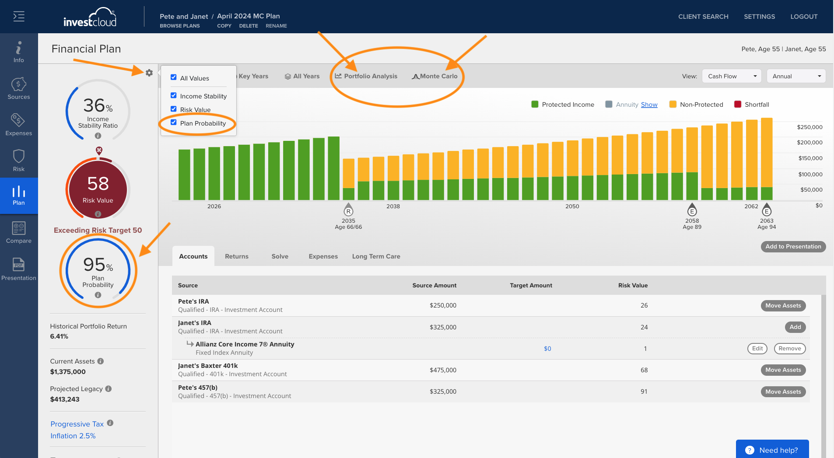Switch to the Monte Carlo tab

coord(435,76)
